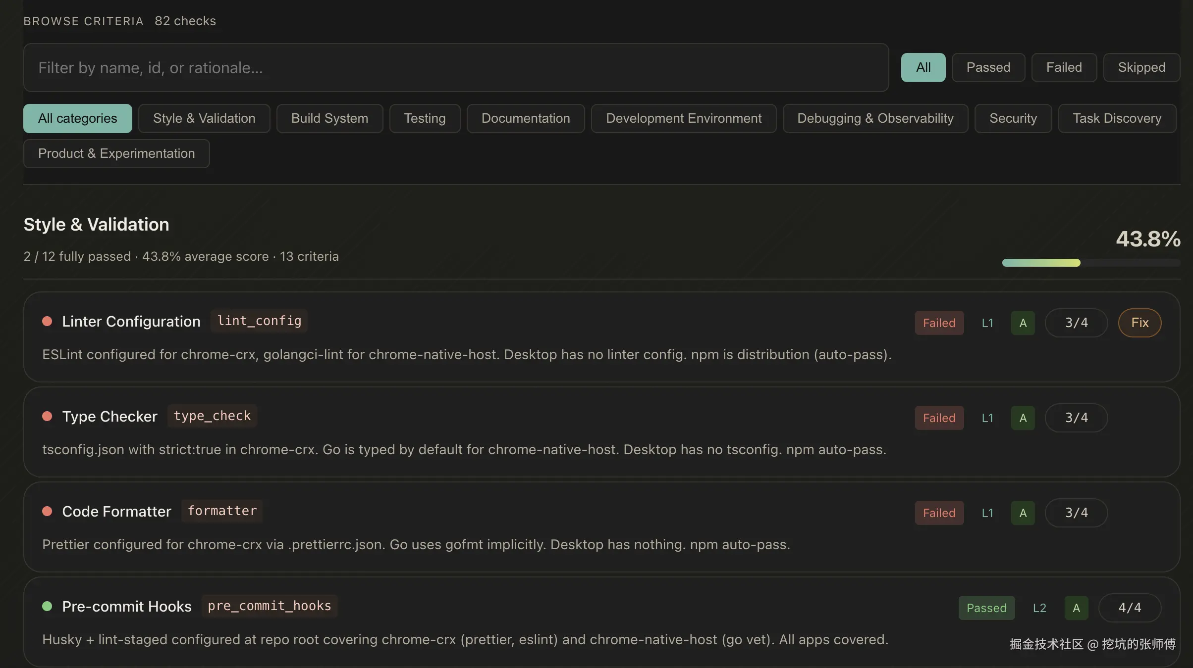
Task: Click the Prettier configured rationale text
Action: (416, 545)
